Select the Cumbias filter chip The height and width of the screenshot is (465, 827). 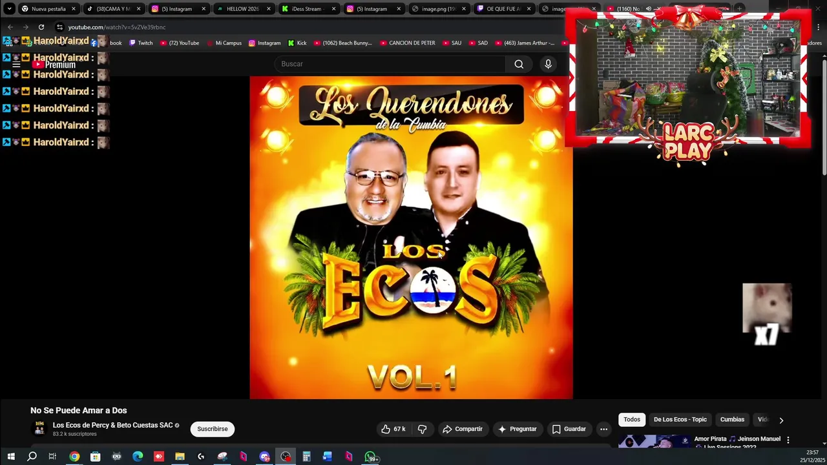[x=732, y=419]
